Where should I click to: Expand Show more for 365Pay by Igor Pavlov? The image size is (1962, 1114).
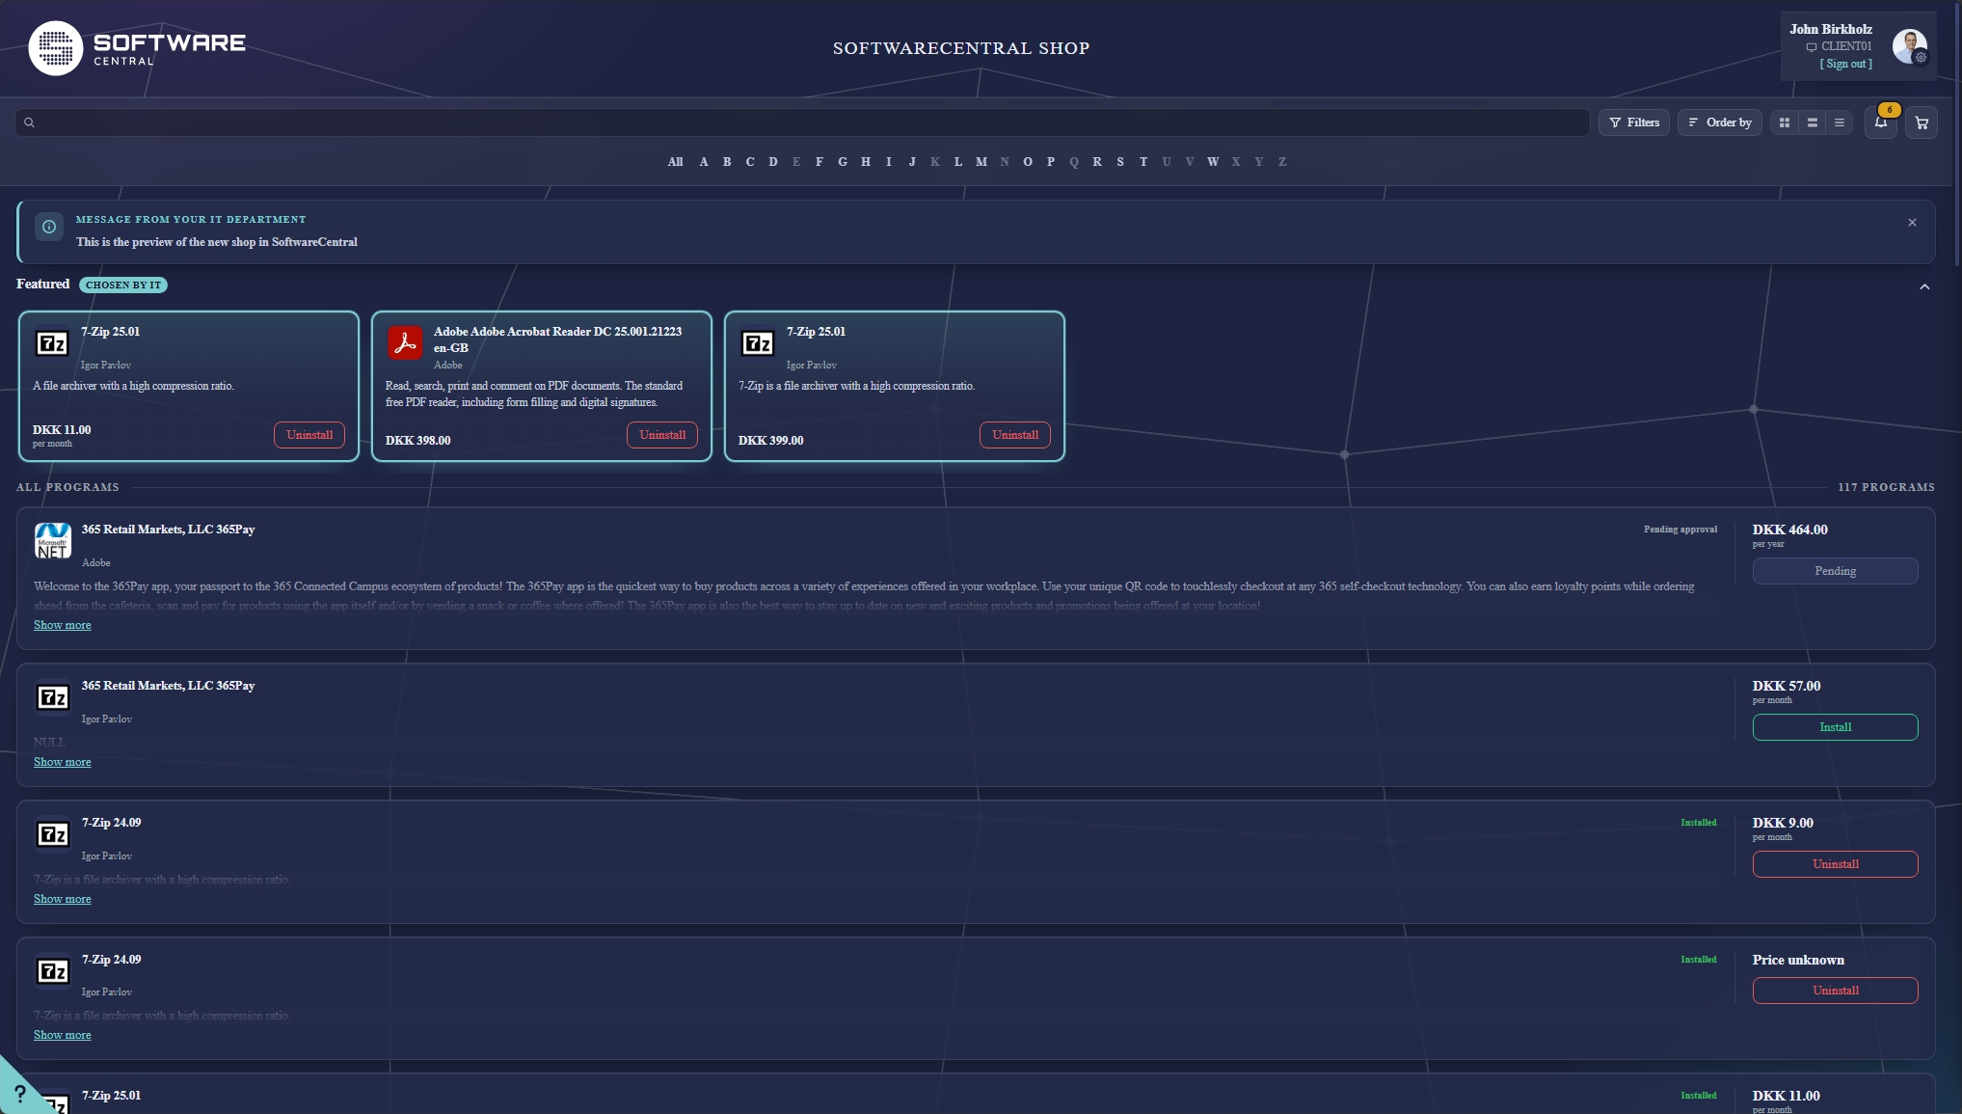tap(63, 762)
